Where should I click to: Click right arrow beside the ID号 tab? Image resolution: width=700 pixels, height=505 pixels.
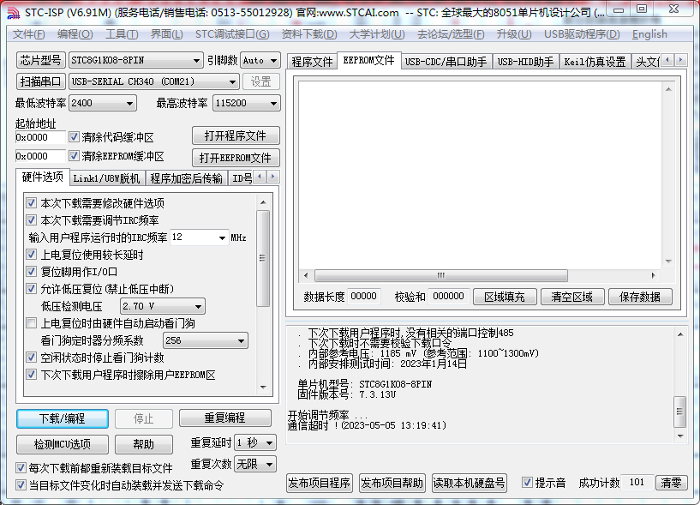coord(272,177)
